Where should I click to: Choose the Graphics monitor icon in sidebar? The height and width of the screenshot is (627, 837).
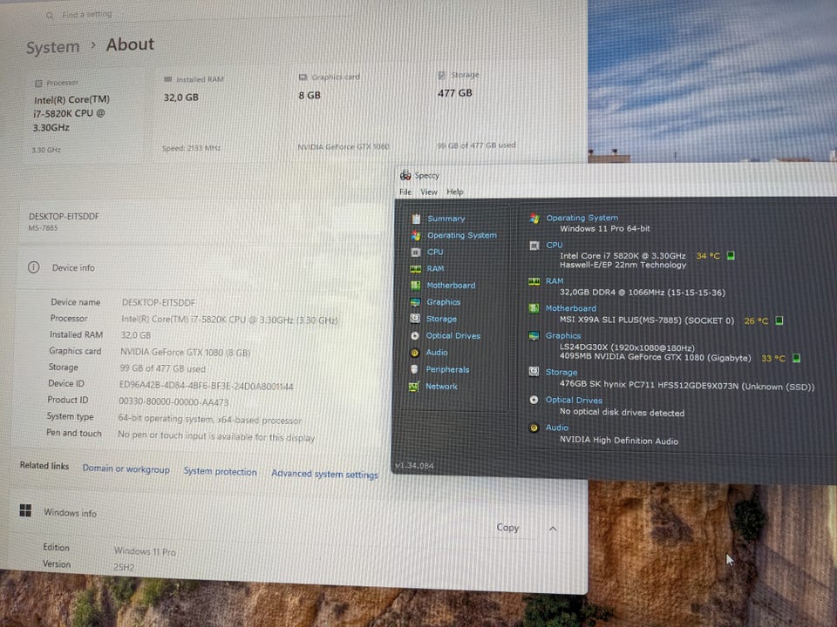(x=415, y=302)
